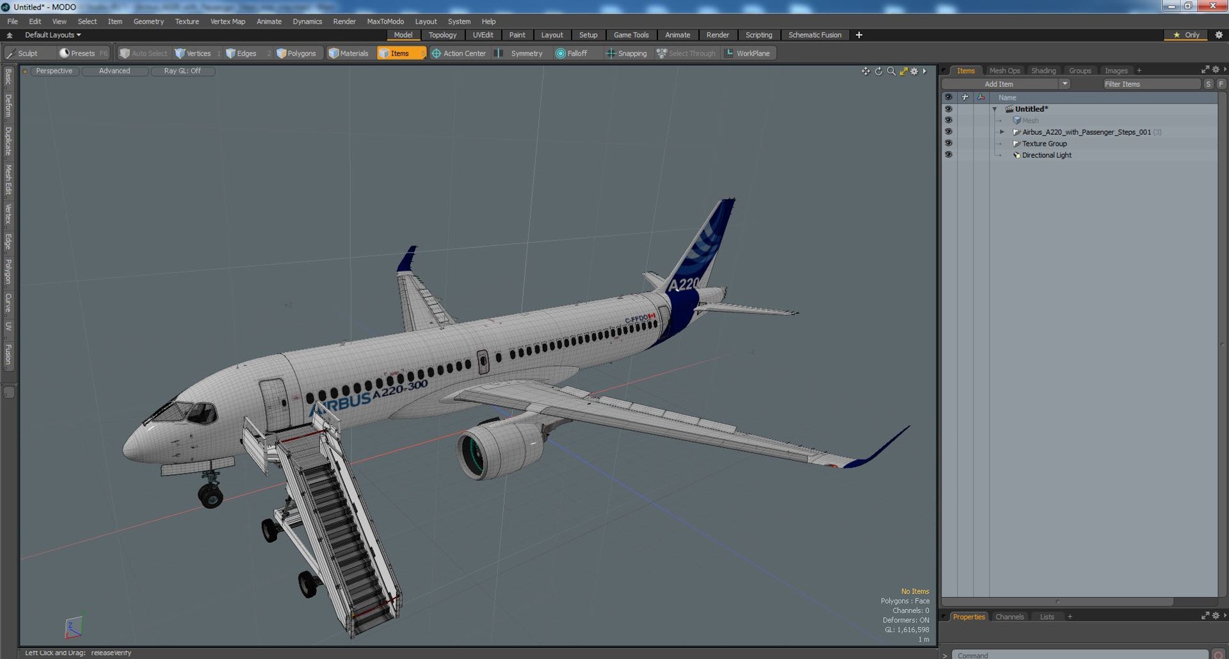
Task: Open the Channels tab
Action: (1009, 617)
